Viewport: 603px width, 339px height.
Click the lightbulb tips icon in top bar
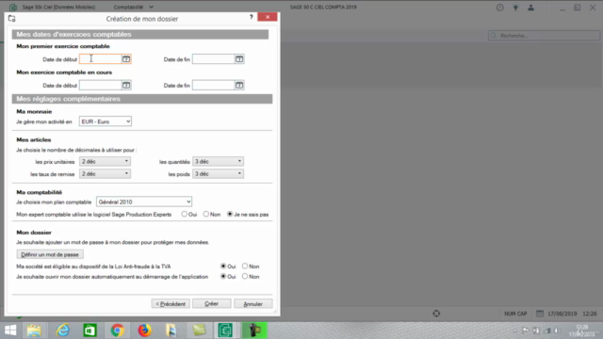point(515,8)
